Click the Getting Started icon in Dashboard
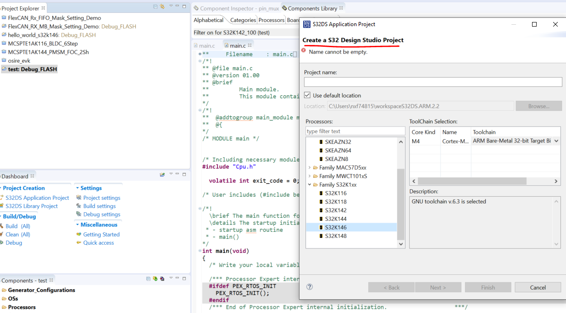This screenshot has height=313, width=566. [x=79, y=234]
